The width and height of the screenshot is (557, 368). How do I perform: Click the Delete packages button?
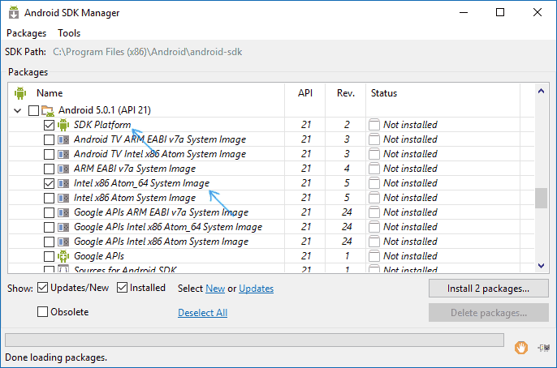pyautogui.click(x=489, y=313)
